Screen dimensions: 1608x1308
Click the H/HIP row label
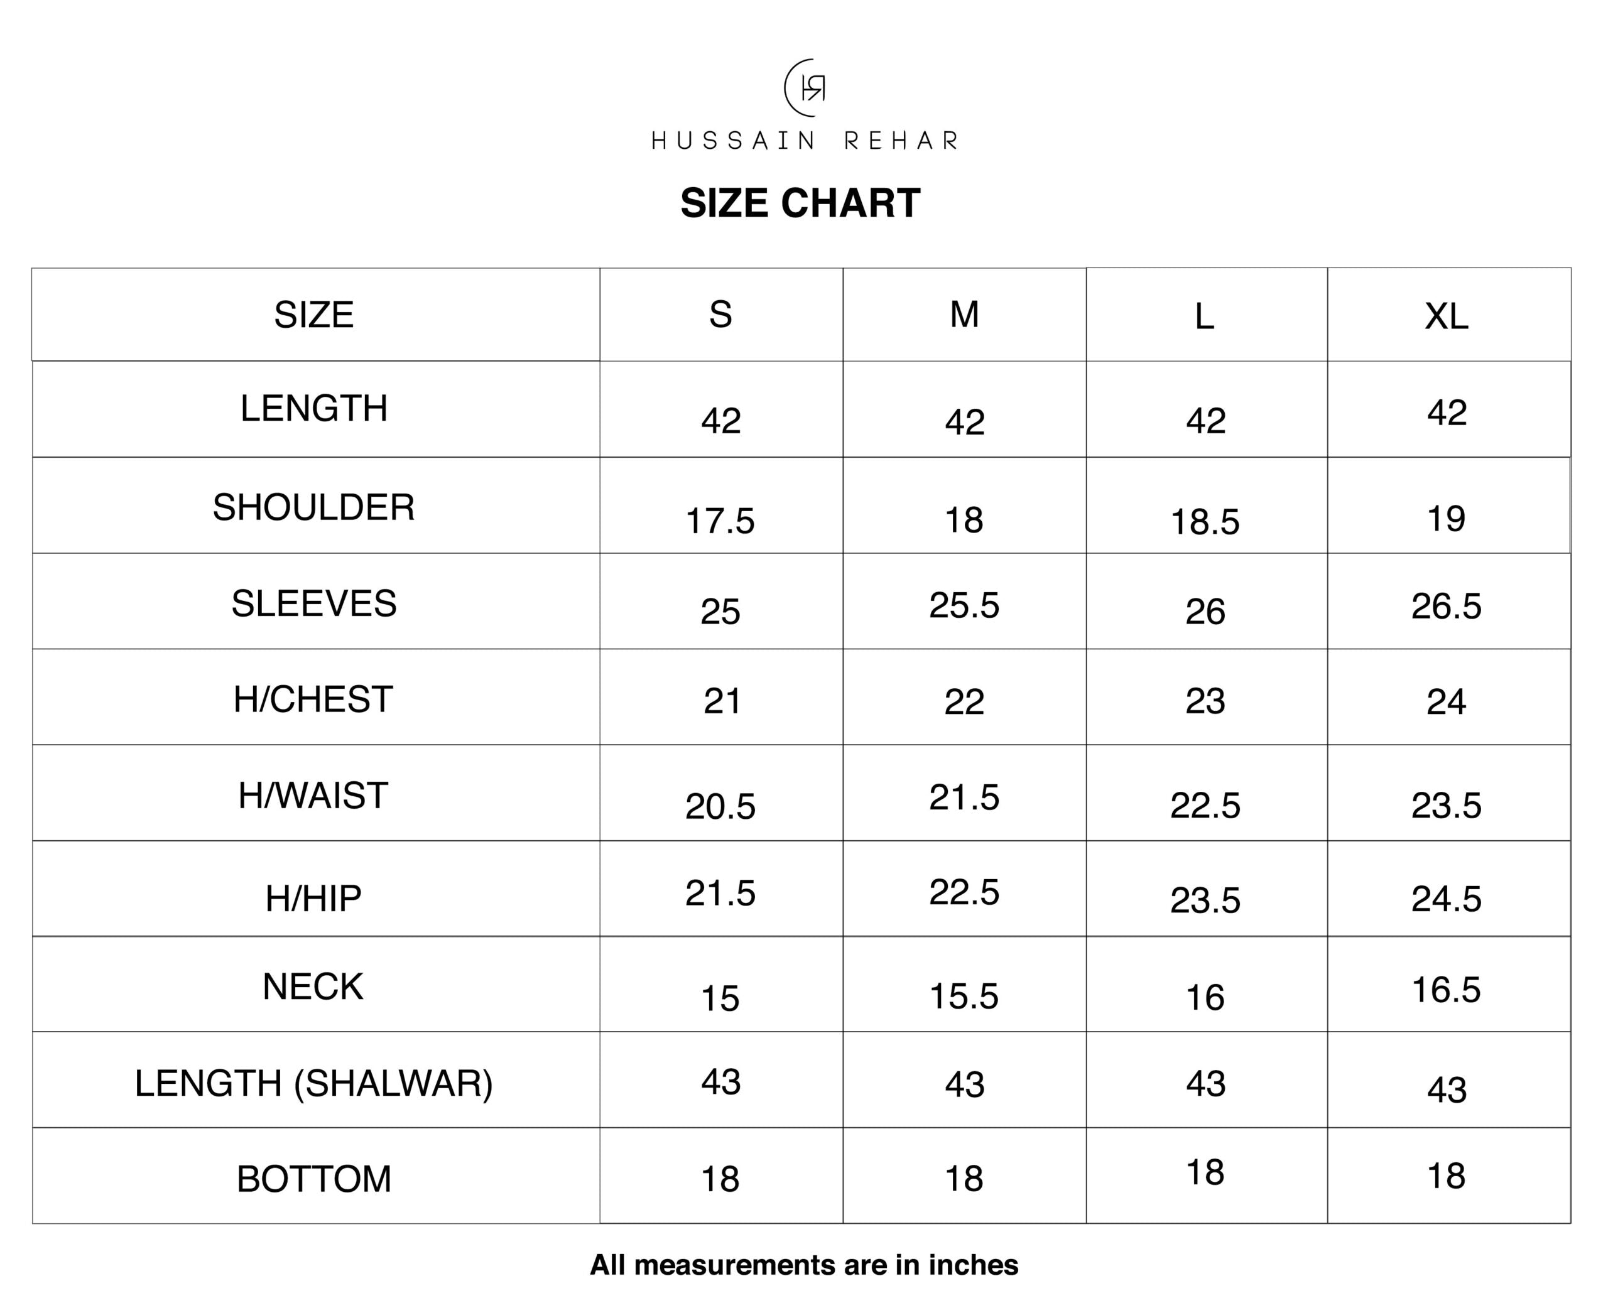click(x=313, y=898)
